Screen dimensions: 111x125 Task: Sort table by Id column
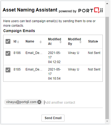click(18, 42)
